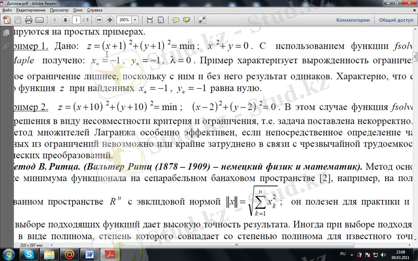The height and width of the screenshot is (261, 418).
Task: Click Adobe Reader taskbar button
Action: pyautogui.click(x=110, y=255)
